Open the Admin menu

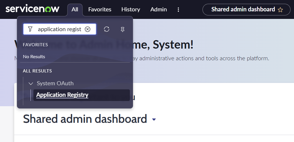pos(158,10)
